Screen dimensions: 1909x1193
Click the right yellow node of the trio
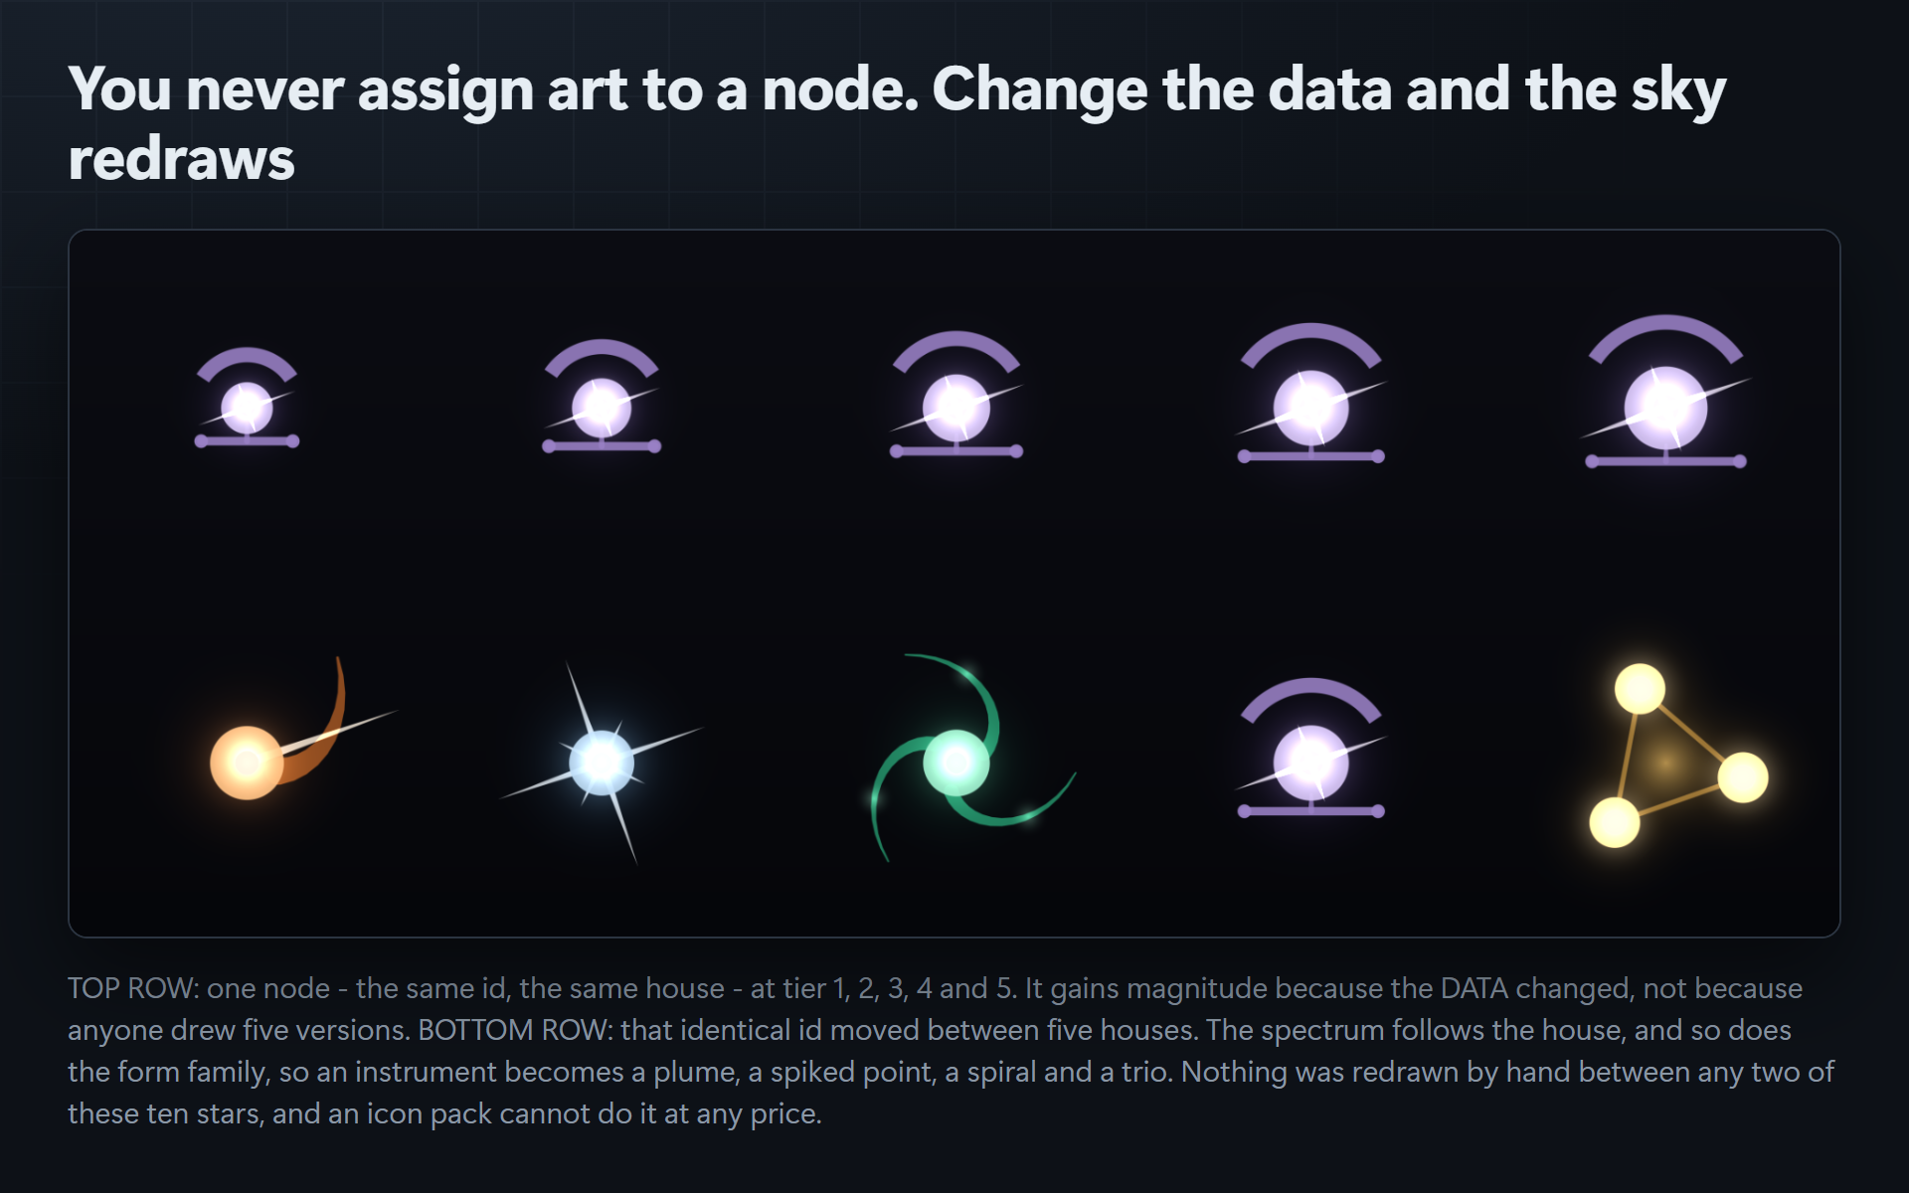click(x=1743, y=776)
